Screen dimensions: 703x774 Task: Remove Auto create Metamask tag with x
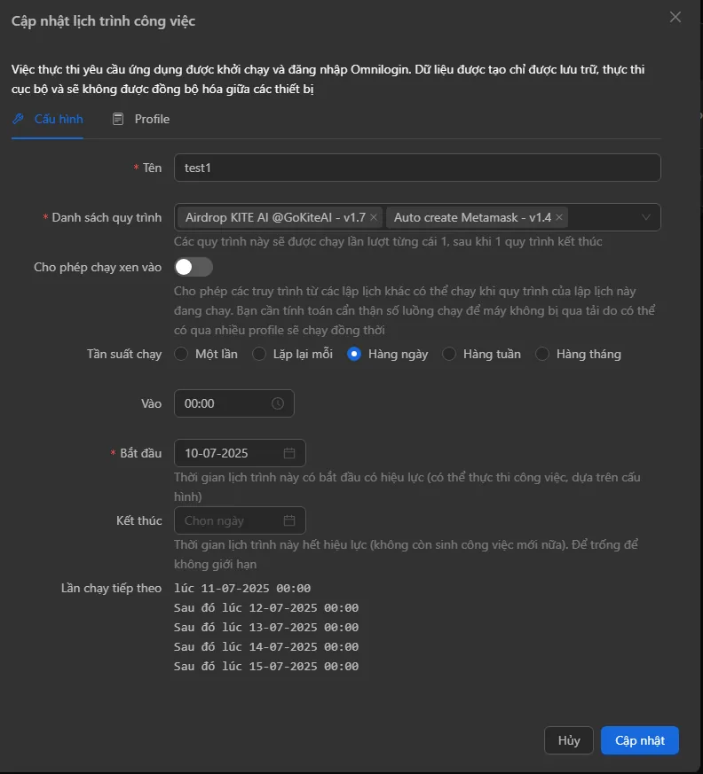(x=559, y=217)
